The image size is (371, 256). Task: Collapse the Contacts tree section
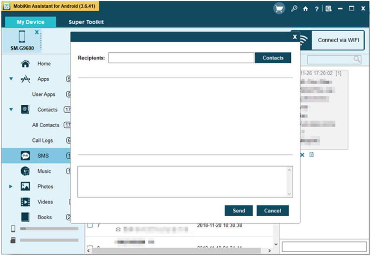click(x=11, y=110)
